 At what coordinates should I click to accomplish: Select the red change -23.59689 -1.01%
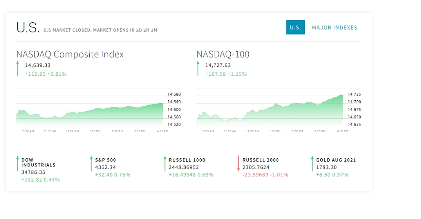click(x=265, y=175)
